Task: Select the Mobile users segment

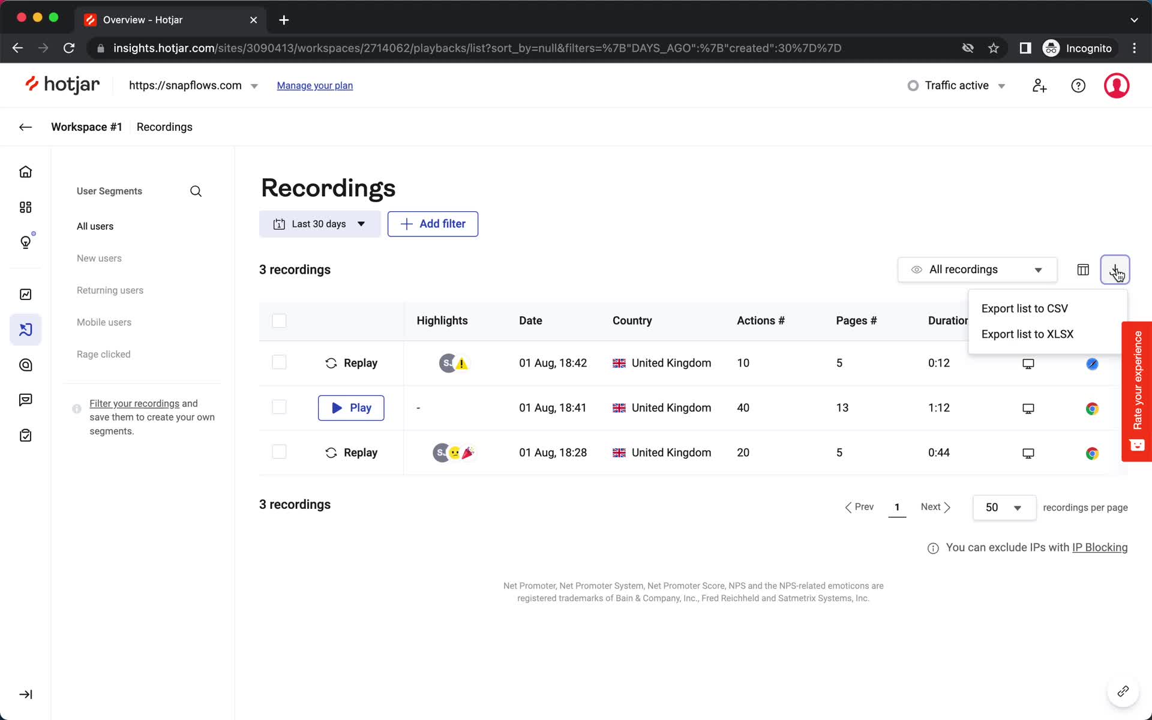Action: 104,322
